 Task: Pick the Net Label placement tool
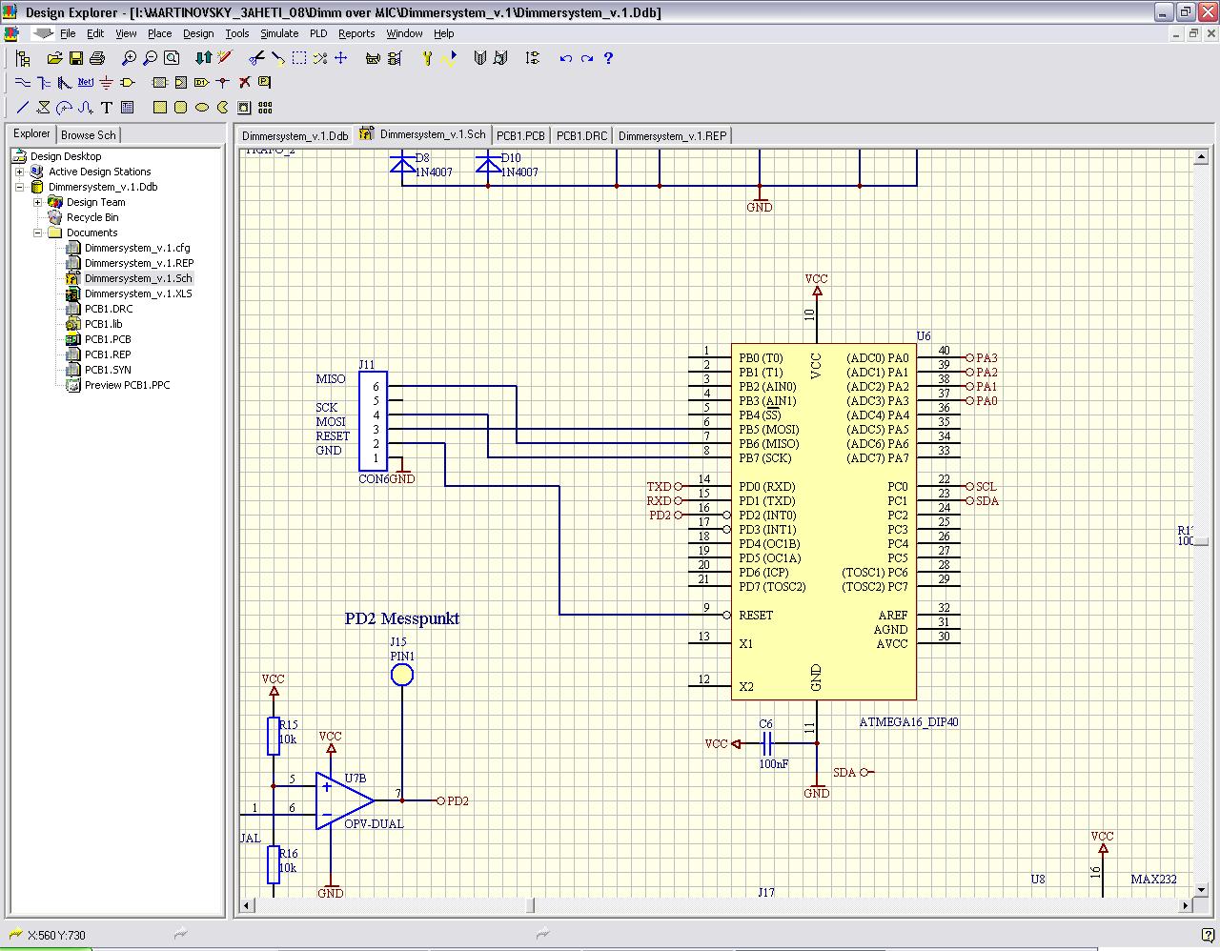85,82
